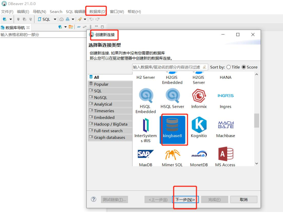The image size is (283, 213).
Task: Open the 编辑(E) menu
Action: (x=23, y=12)
